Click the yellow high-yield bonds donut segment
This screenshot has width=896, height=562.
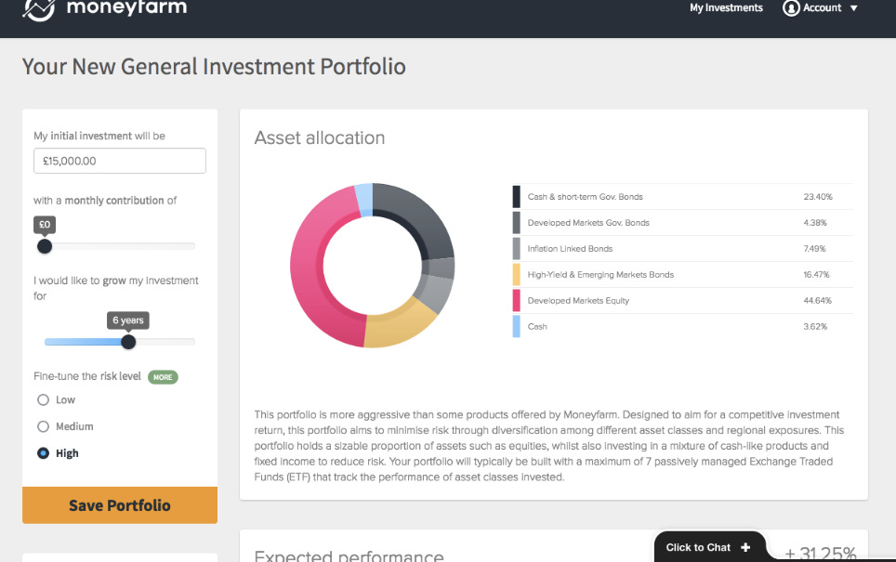point(400,325)
